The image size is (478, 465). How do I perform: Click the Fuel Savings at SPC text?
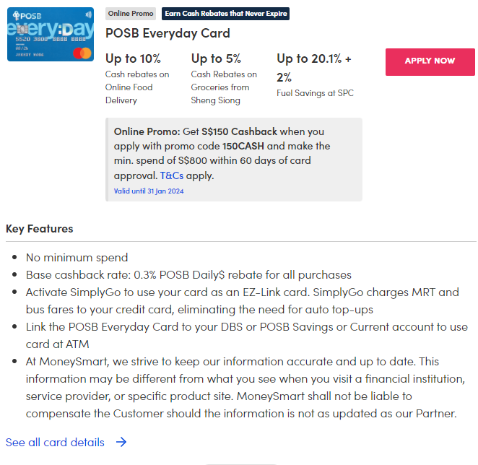click(x=315, y=93)
